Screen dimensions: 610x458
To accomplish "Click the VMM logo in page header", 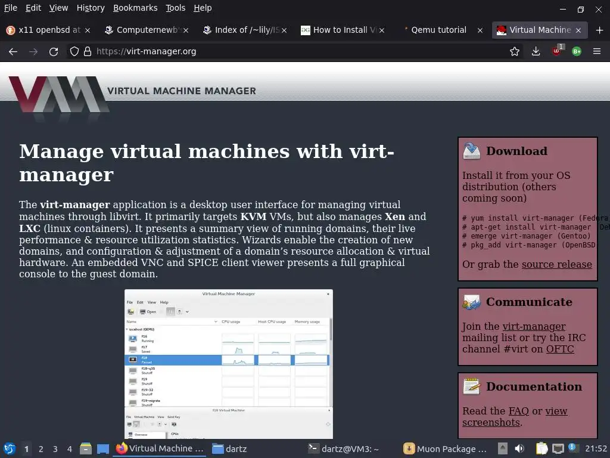I will (58, 95).
